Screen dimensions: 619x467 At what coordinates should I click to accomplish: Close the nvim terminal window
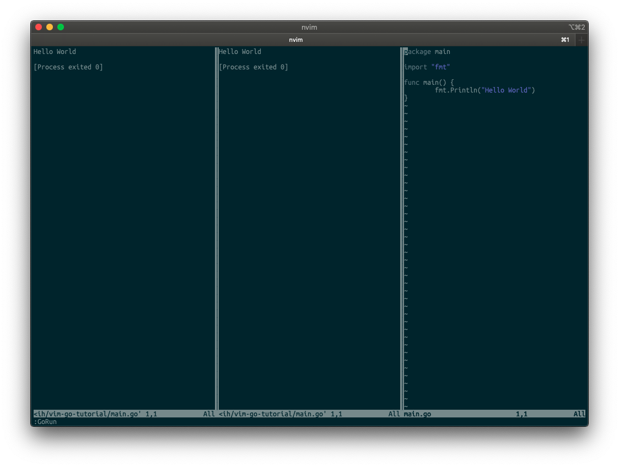(x=39, y=27)
